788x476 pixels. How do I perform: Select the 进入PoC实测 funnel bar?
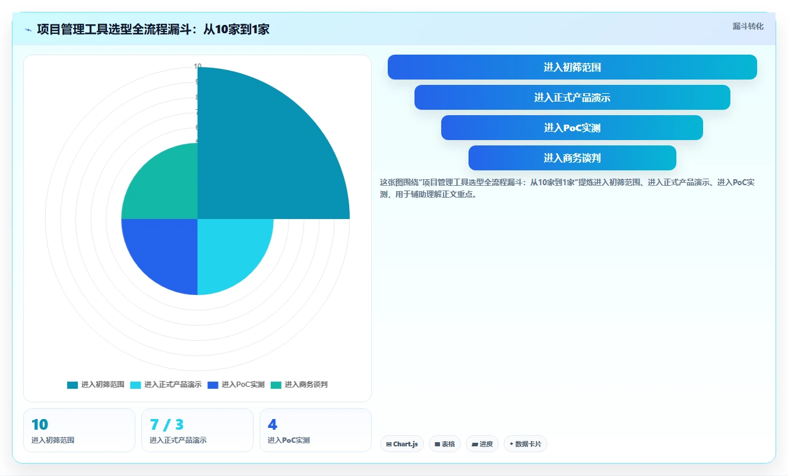(x=572, y=128)
